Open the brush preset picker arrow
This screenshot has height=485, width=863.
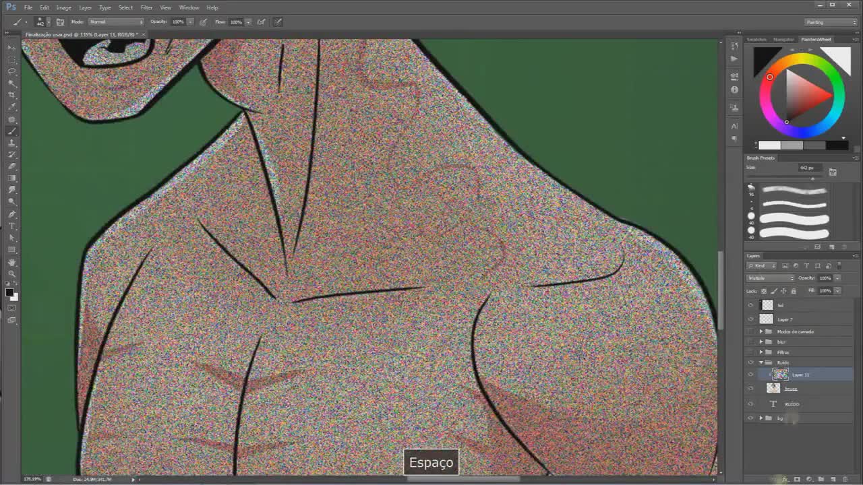click(48, 22)
